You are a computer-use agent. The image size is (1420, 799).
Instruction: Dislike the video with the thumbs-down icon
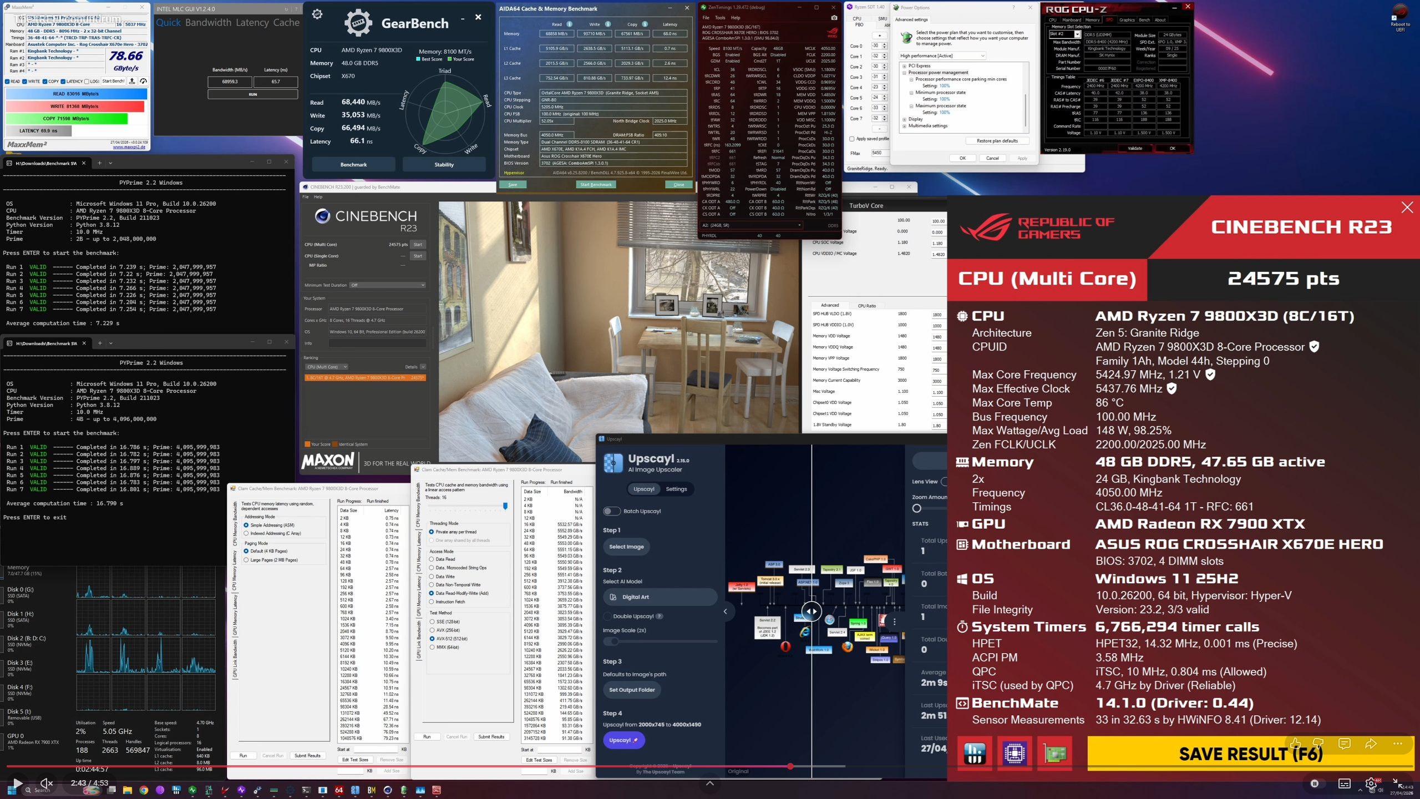tap(1318, 744)
